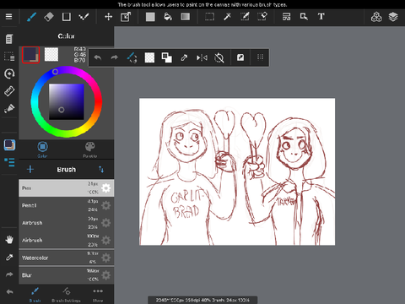
Task: Add a new brush with plus button
Action: pos(30,169)
